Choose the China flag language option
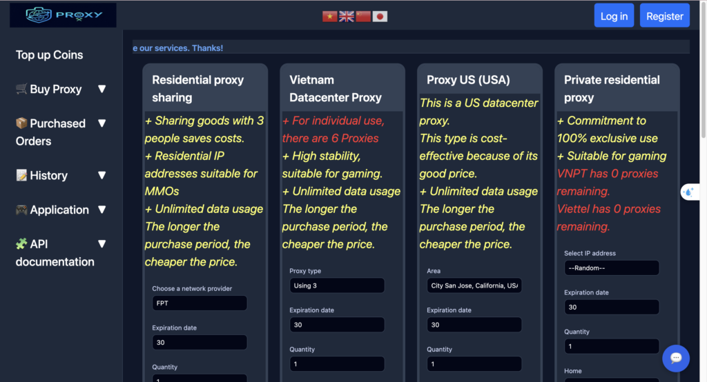Image resolution: width=707 pixels, height=382 pixels. coord(363,17)
